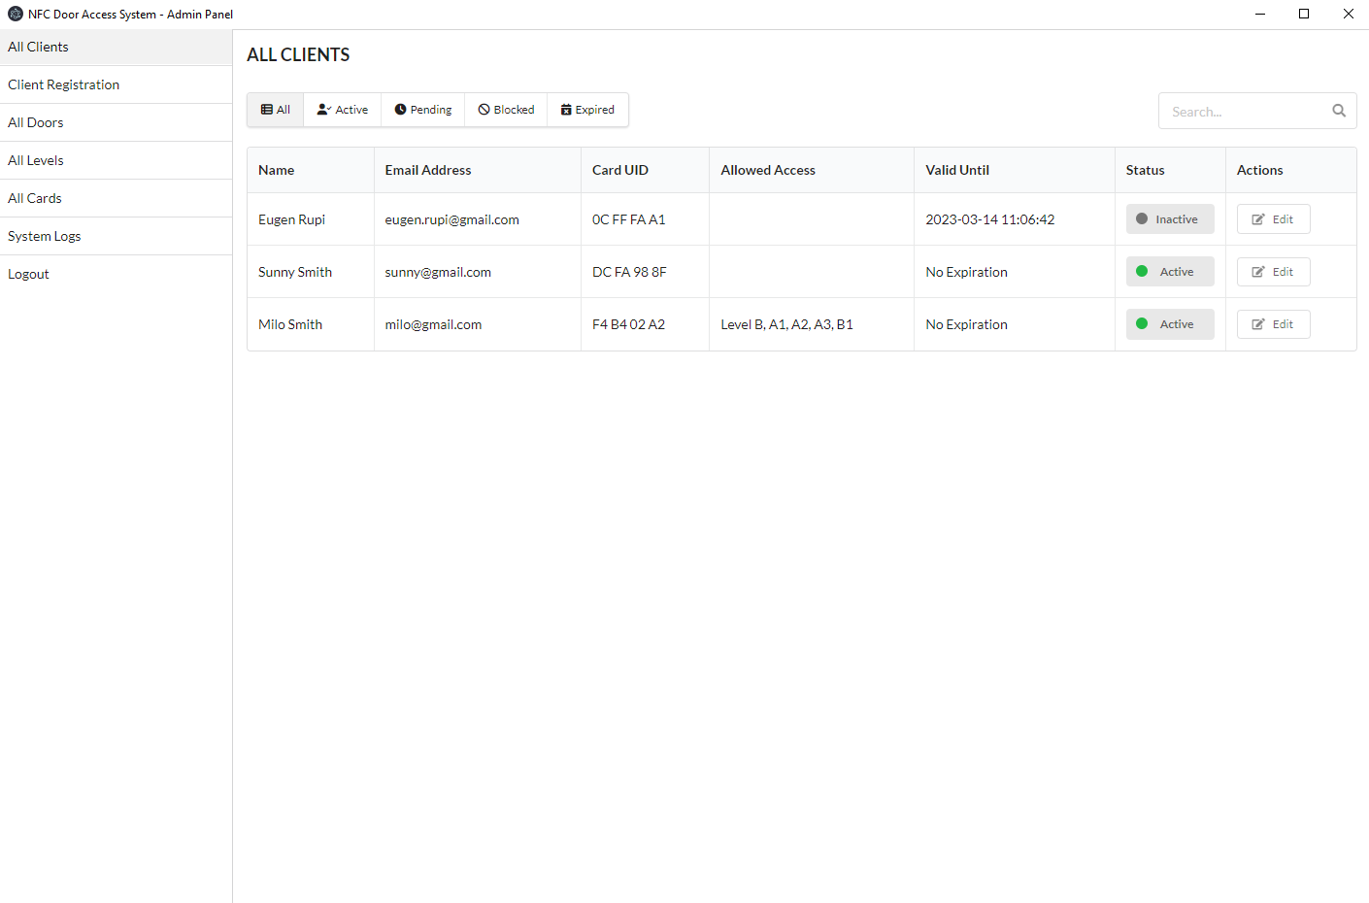
Task: Select the Active clients filter tab
Action: pyautogui.click(x=343, y=110)
